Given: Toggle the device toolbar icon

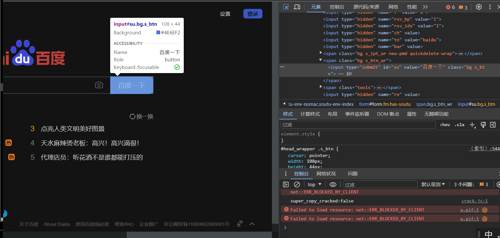Looking at the screenshot, I should coord(297,7).
